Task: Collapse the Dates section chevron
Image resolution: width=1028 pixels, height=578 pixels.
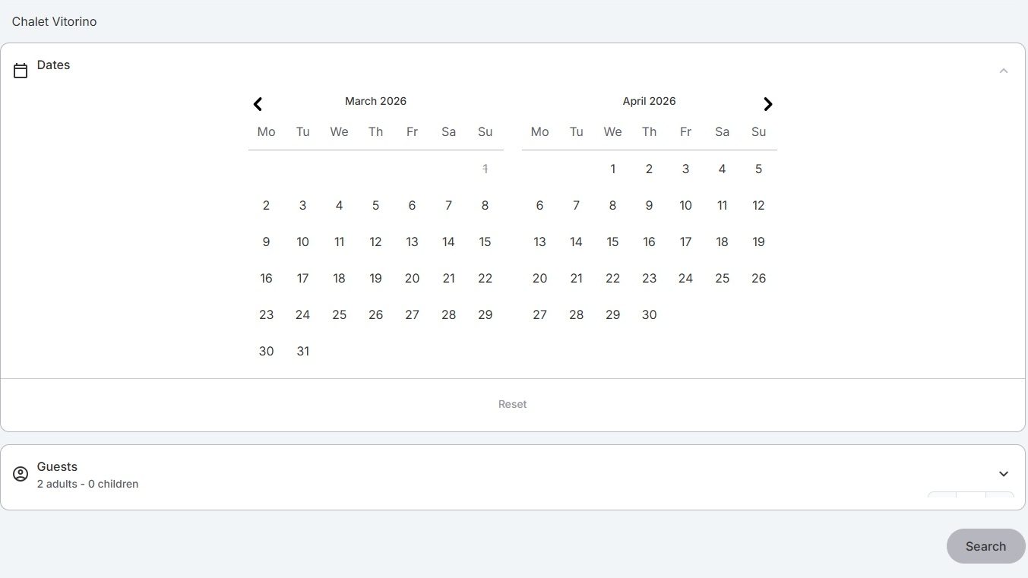Action: 1003,71
